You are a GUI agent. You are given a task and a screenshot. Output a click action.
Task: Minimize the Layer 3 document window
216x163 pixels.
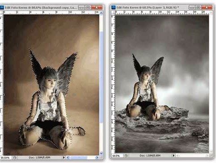(192, 7)
